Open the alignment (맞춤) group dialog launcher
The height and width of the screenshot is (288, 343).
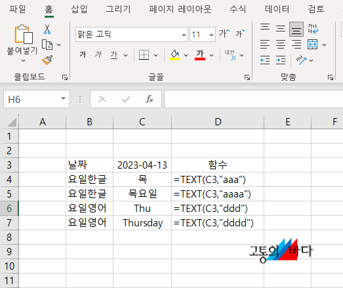pos(331,77)
